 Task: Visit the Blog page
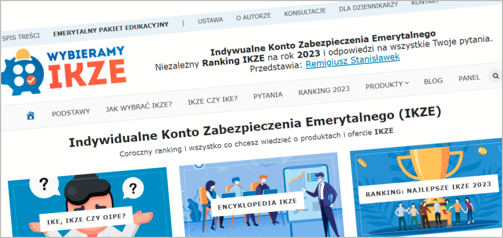pyautogui.click(x=433, y=81)
